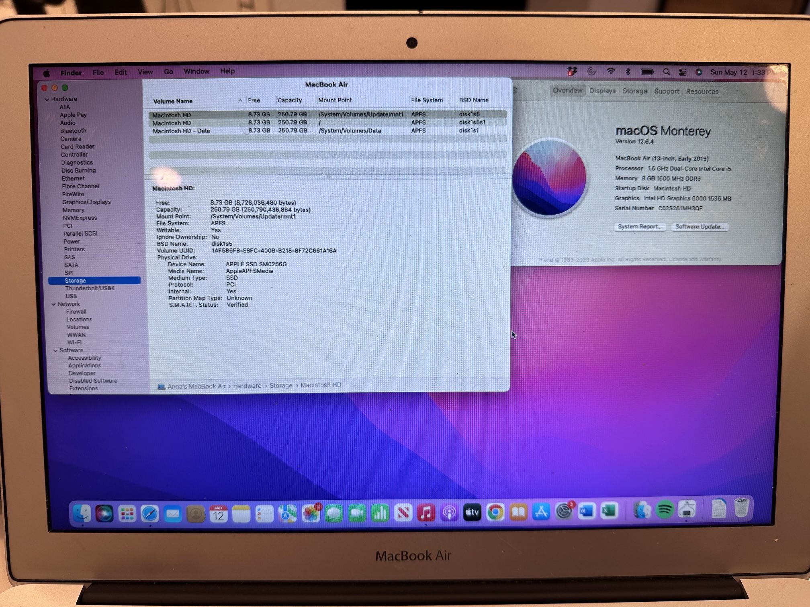This screenshot has height=607, width=810.
Task: Open Spotlight search magnifier icon
Action: pos(666,72)
